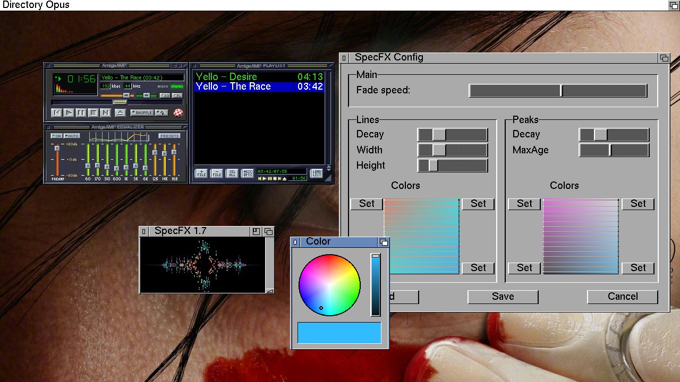The image size is (680, 382).
Task: Click upper-right Set button of Peaks colors
Action: coord(638,204)
